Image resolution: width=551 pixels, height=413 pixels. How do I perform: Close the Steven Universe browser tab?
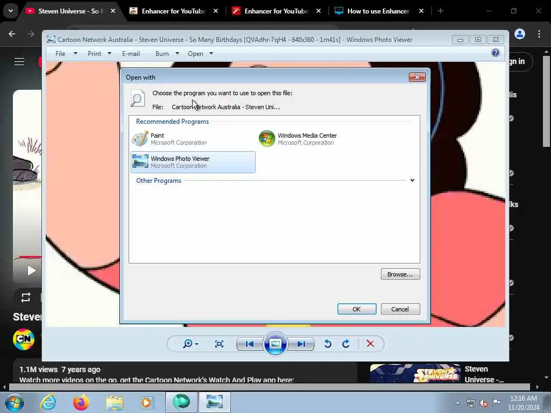pos(113,11)
